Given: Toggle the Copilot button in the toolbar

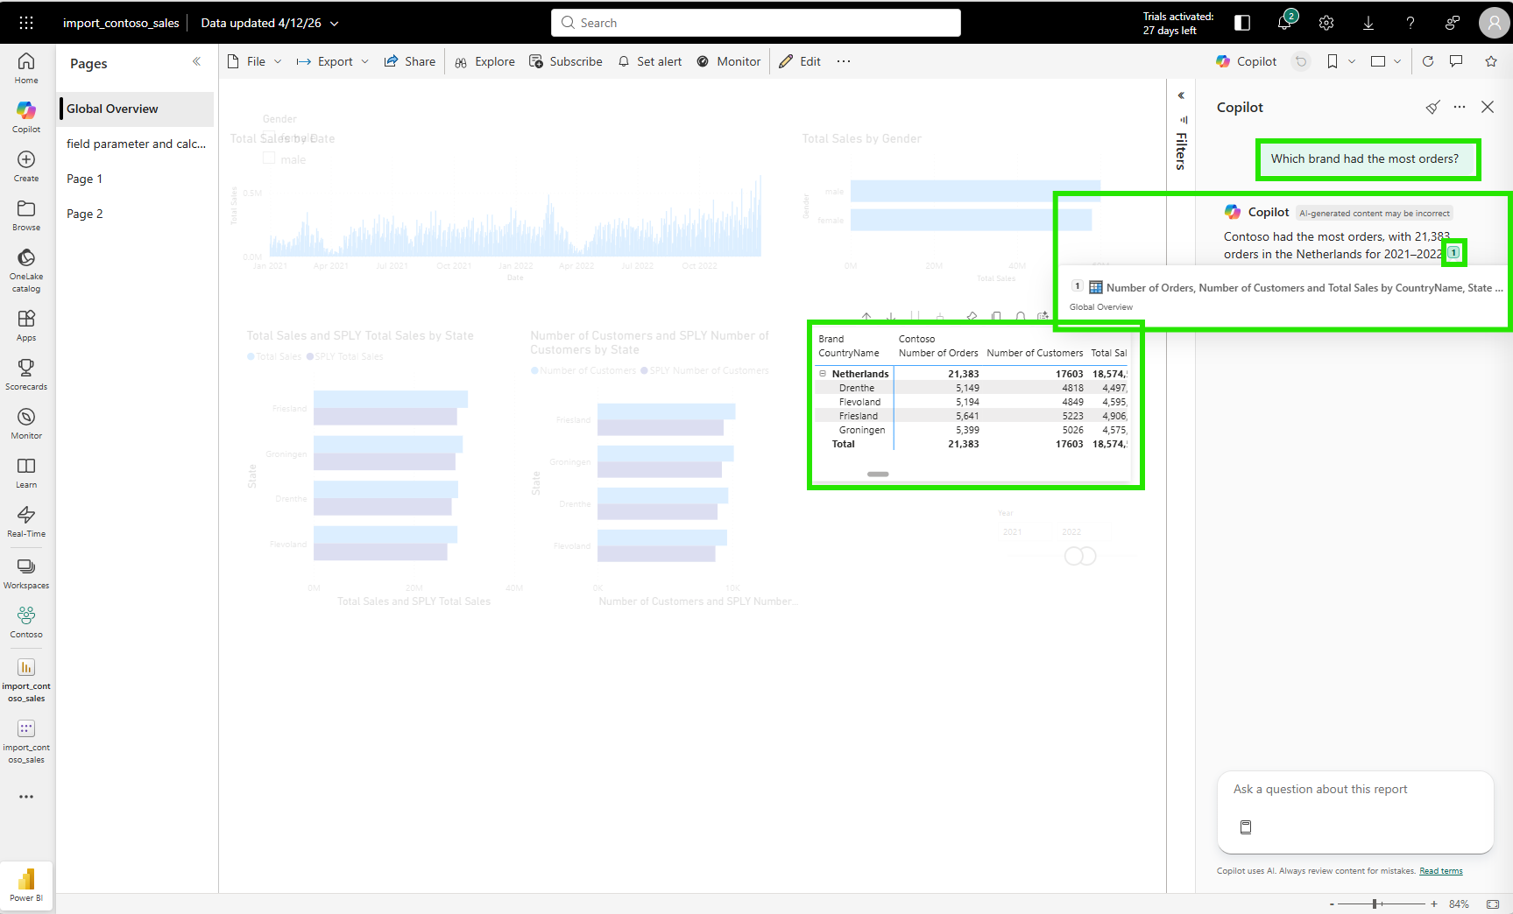Looking at the screenshot, I should 1247,61.
